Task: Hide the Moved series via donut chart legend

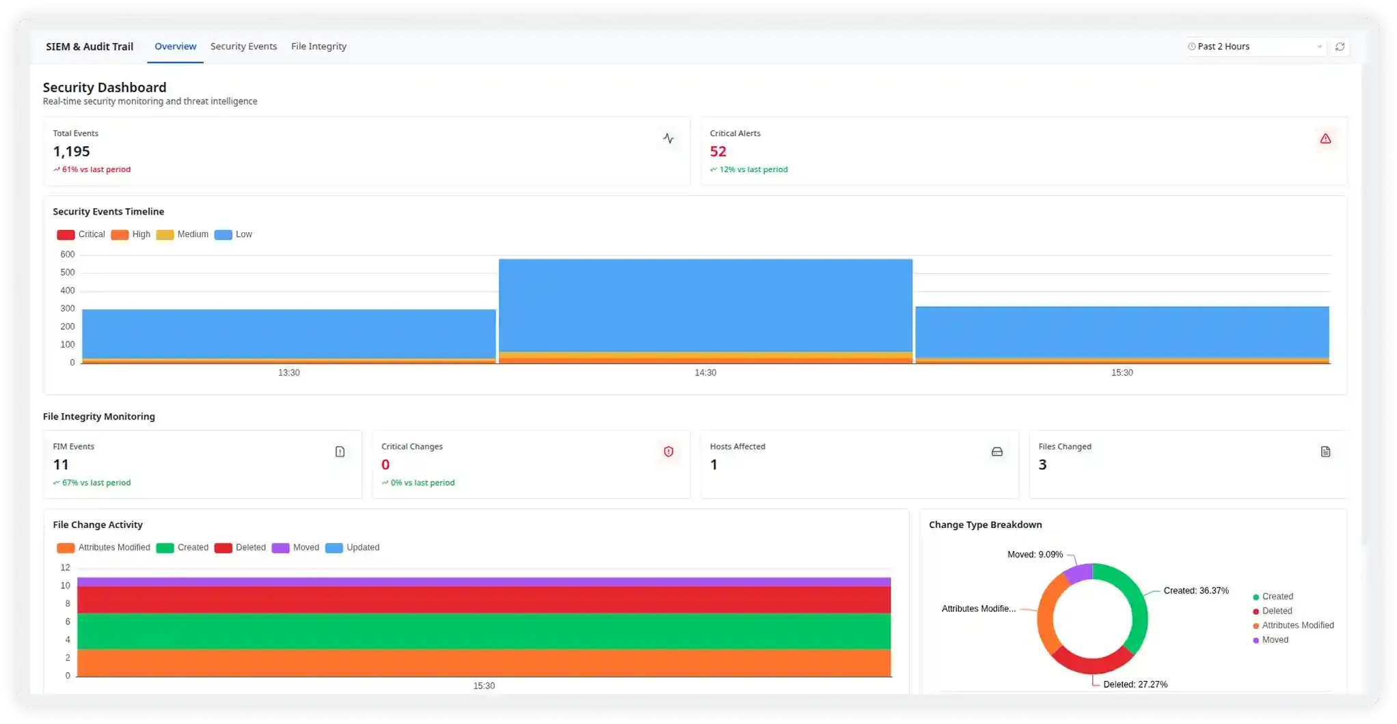Action: tap(1272, 640)
